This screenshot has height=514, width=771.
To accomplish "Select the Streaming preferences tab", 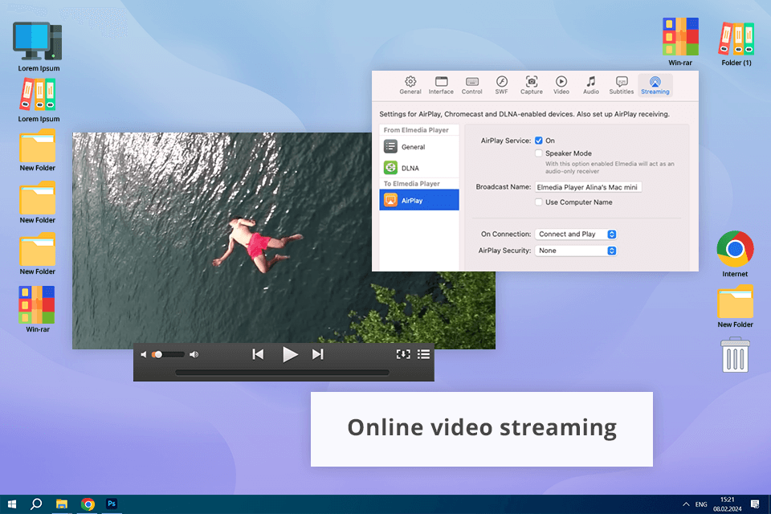I will tap(655, 85).
